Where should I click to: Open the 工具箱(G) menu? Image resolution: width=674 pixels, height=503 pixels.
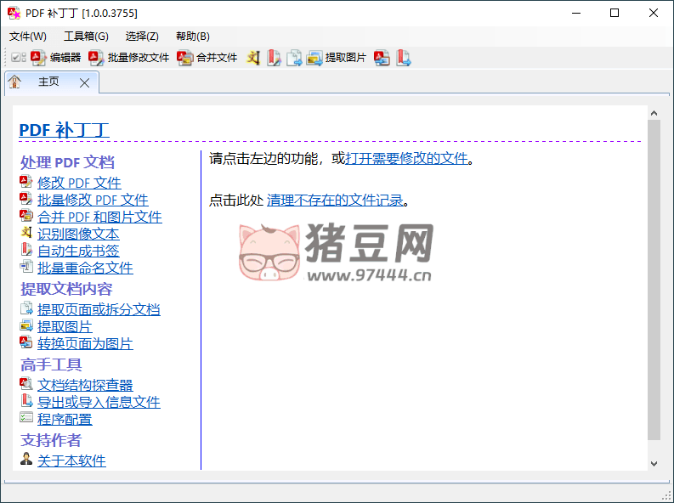(x=86, y=36)
